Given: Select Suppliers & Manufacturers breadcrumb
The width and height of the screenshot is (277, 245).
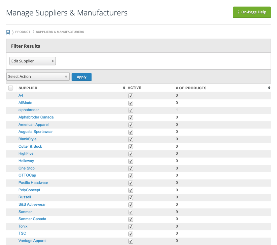Looking at the screenshot, I should point(60,32).
